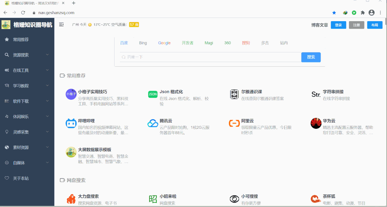Image resolution: width=387 pixels, height=207 pixels.
Task: Open the Chrome three-dot menu
Action: point(381,13)
